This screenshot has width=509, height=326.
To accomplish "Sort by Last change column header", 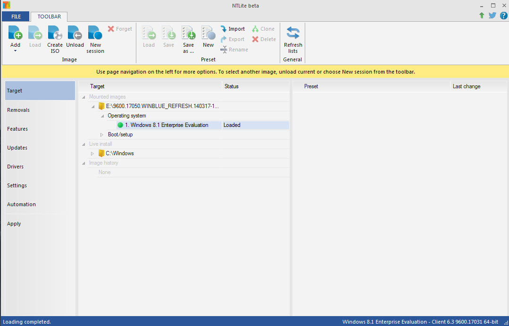I will (x=478, y=86).
